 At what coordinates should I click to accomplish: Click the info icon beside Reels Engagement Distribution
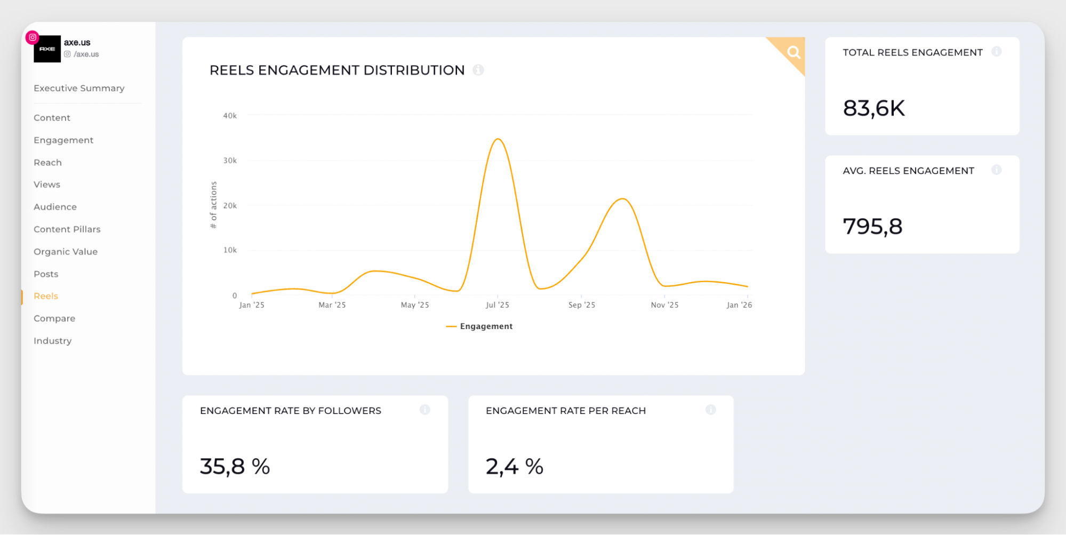[x=478, y=70]
